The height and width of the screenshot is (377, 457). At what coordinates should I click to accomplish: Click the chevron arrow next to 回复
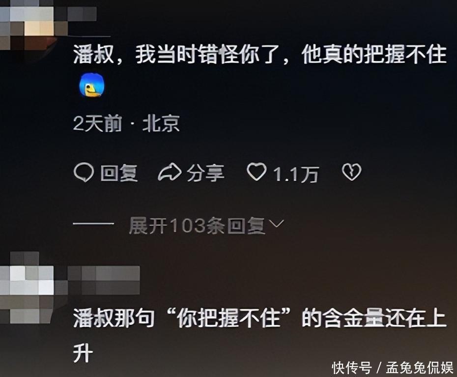275,224
